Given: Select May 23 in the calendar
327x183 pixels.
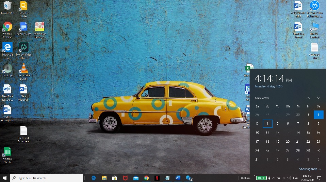Looking at the screenshot, I should pyautogui.click(x=318, y=142).
